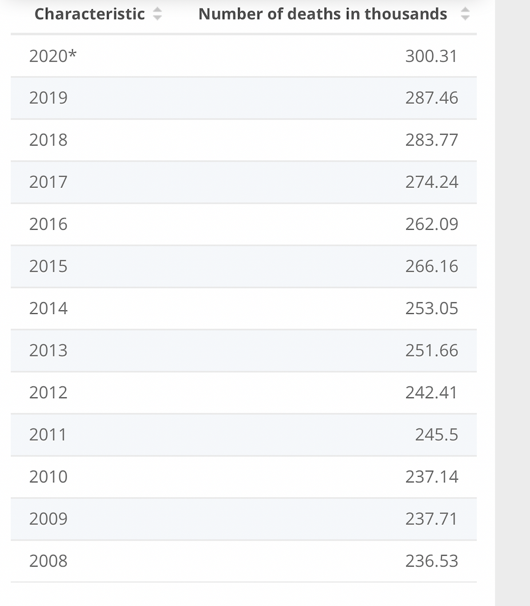530x606 pixels.
Task: Select the 2017 row label
Action: (x=48, y=182)
